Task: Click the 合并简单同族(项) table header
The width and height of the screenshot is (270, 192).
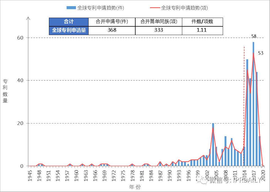Action: click(x=159, y=22)
